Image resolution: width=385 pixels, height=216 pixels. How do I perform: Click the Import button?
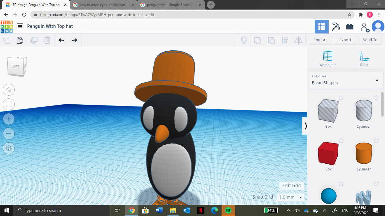click(320, 40)
